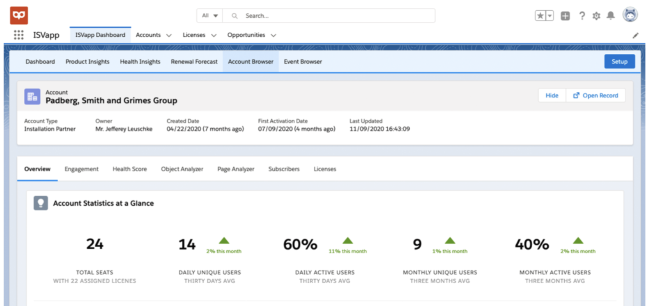Click the global actions plus icon
Viewport: 653px width, 306px height.
click(x=565, y=16)
